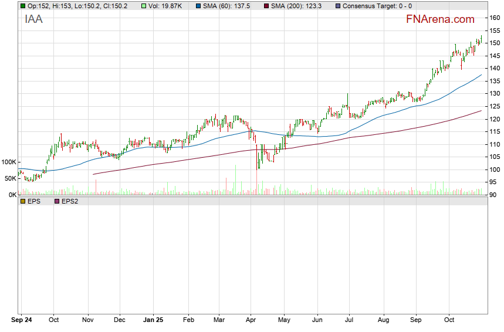The image size is (504, 332).
Task: Click the IAA ticker symbol label
Action: coord(33,19)
